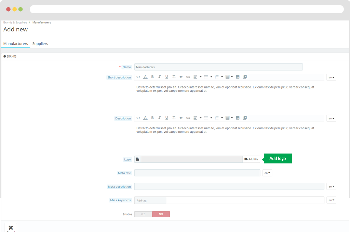Open language dropdown for Meta keywords
The width and height of the screenshot is (350, 232).
pos(331,200)
